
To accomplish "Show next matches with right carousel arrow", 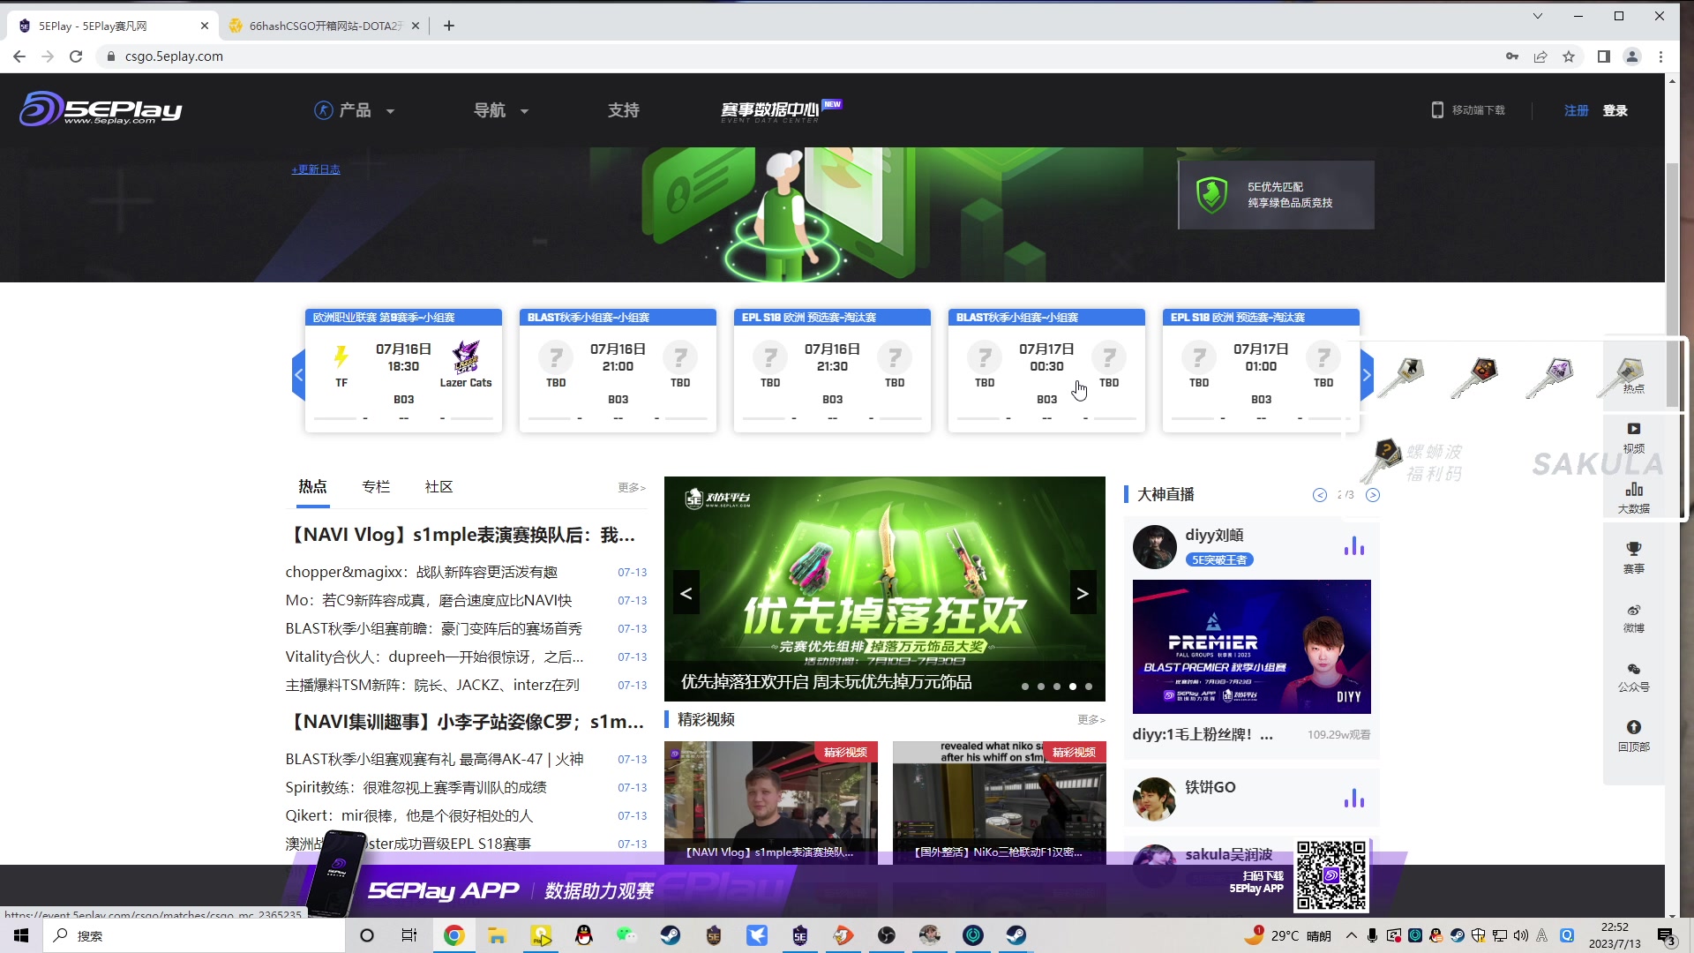I will point(1367,375).
